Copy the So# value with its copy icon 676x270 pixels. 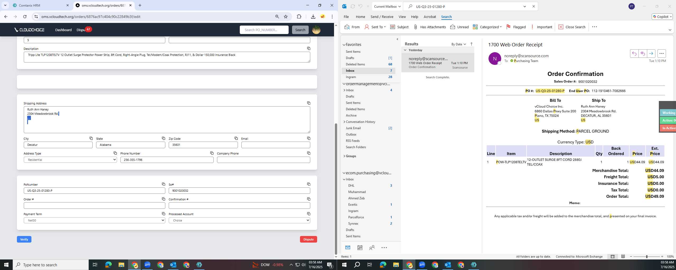(308, 184)
